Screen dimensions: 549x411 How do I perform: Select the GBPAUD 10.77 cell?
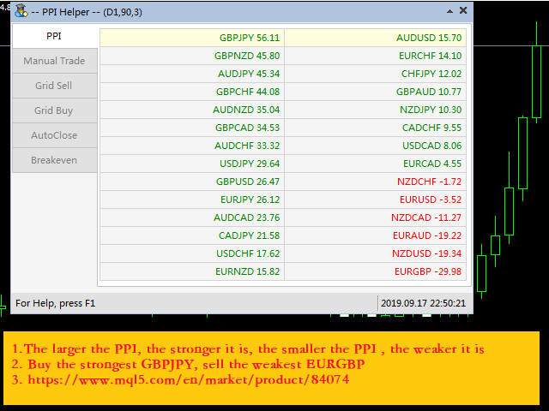click(x=376, y=92)
